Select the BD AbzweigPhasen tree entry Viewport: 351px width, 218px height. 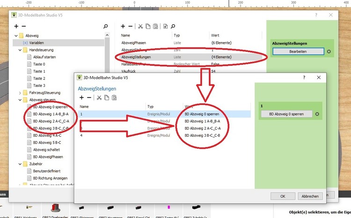tap(48, 157)
